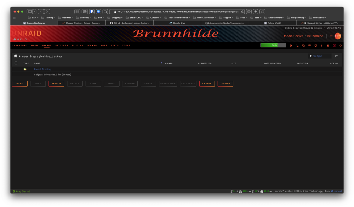The image size is (354, 207).
Task: Open the file manager copy-pages icon
Action: [x=303, y=46]
